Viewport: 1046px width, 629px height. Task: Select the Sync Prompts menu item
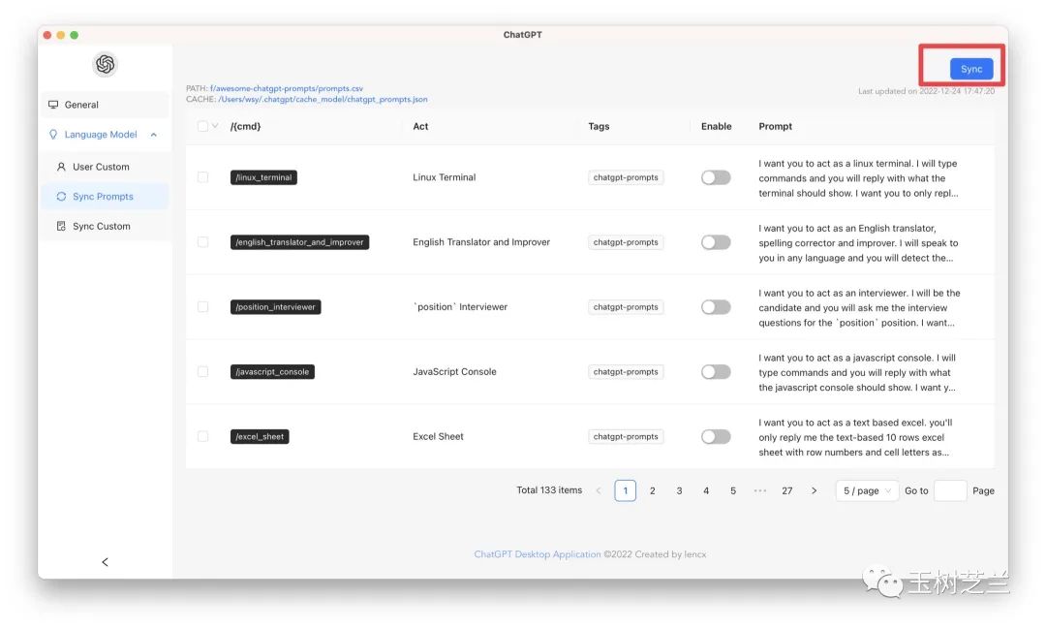[x=104, y=197]
